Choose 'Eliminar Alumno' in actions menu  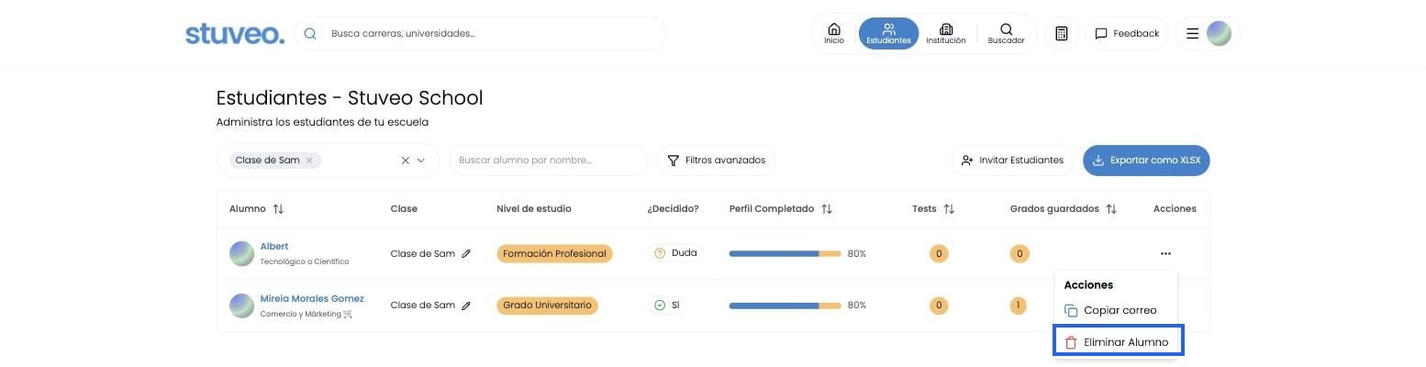coord(1118,341)
